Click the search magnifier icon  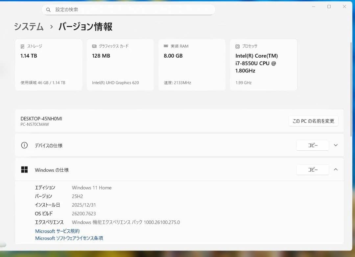coord(48,10)
